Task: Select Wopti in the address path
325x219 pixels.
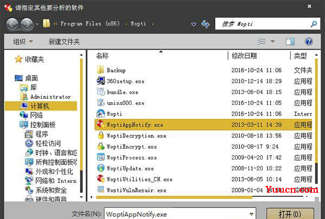Action: [x=138, y=24]
